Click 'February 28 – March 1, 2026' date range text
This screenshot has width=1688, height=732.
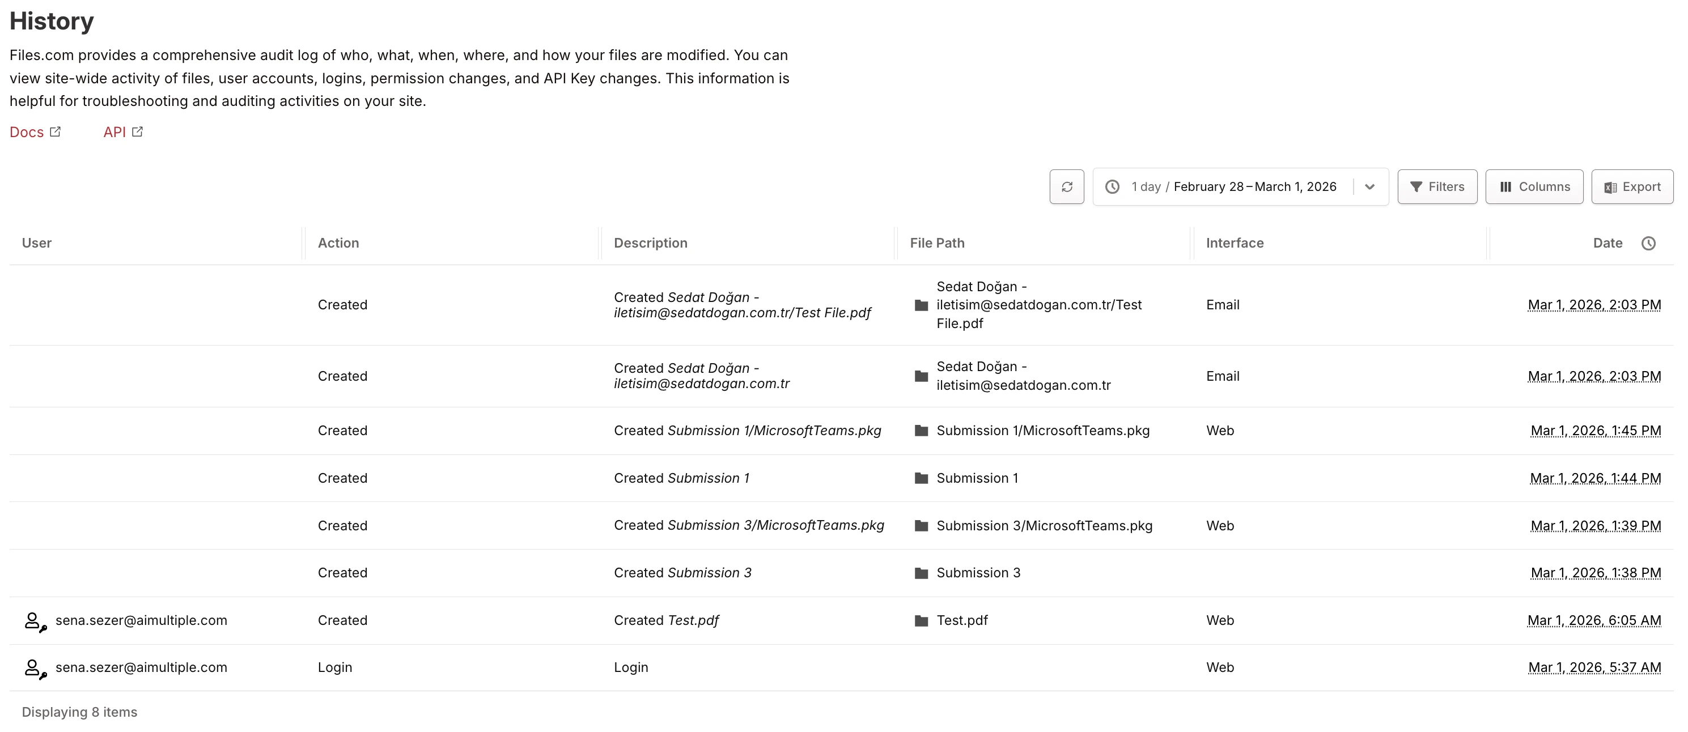click(1255, 186)
